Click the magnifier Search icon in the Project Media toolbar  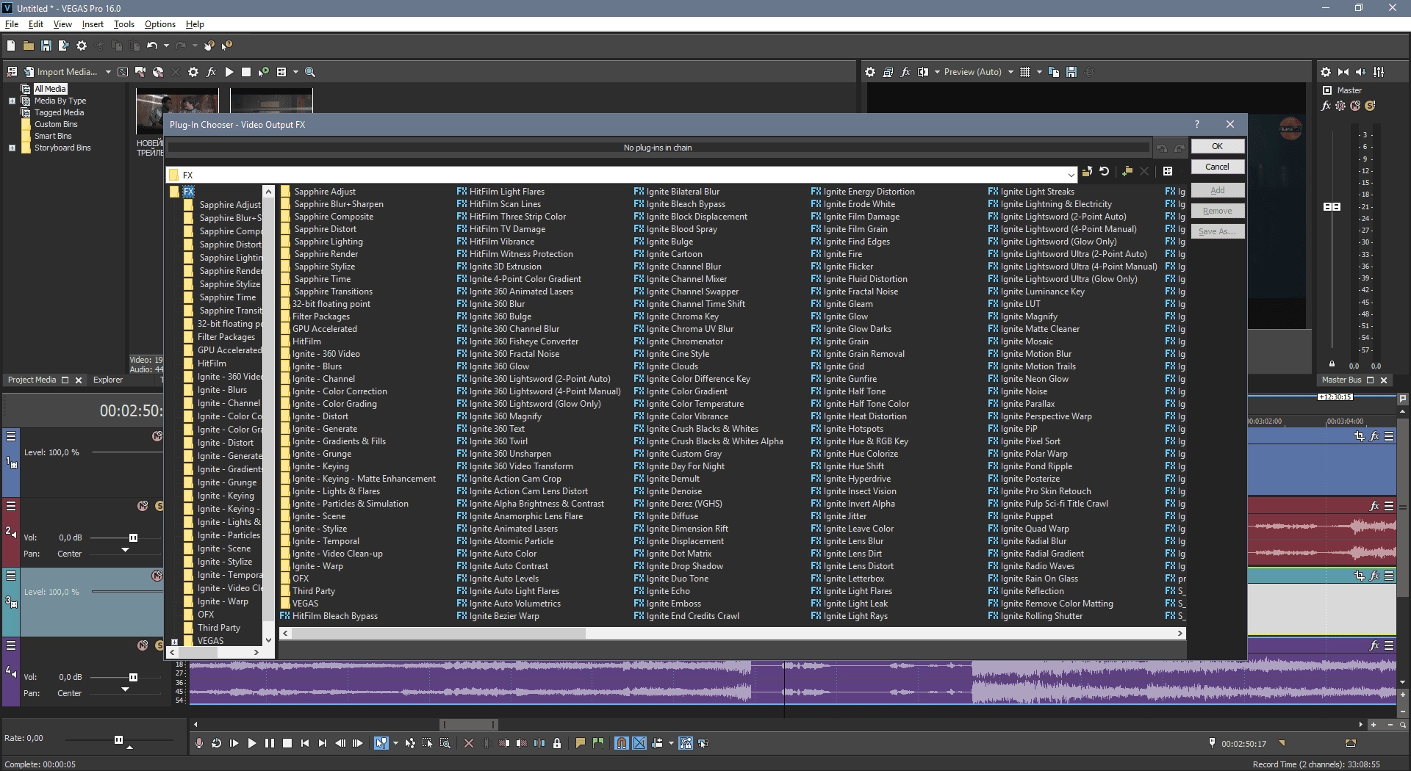[x=310, y=72]
